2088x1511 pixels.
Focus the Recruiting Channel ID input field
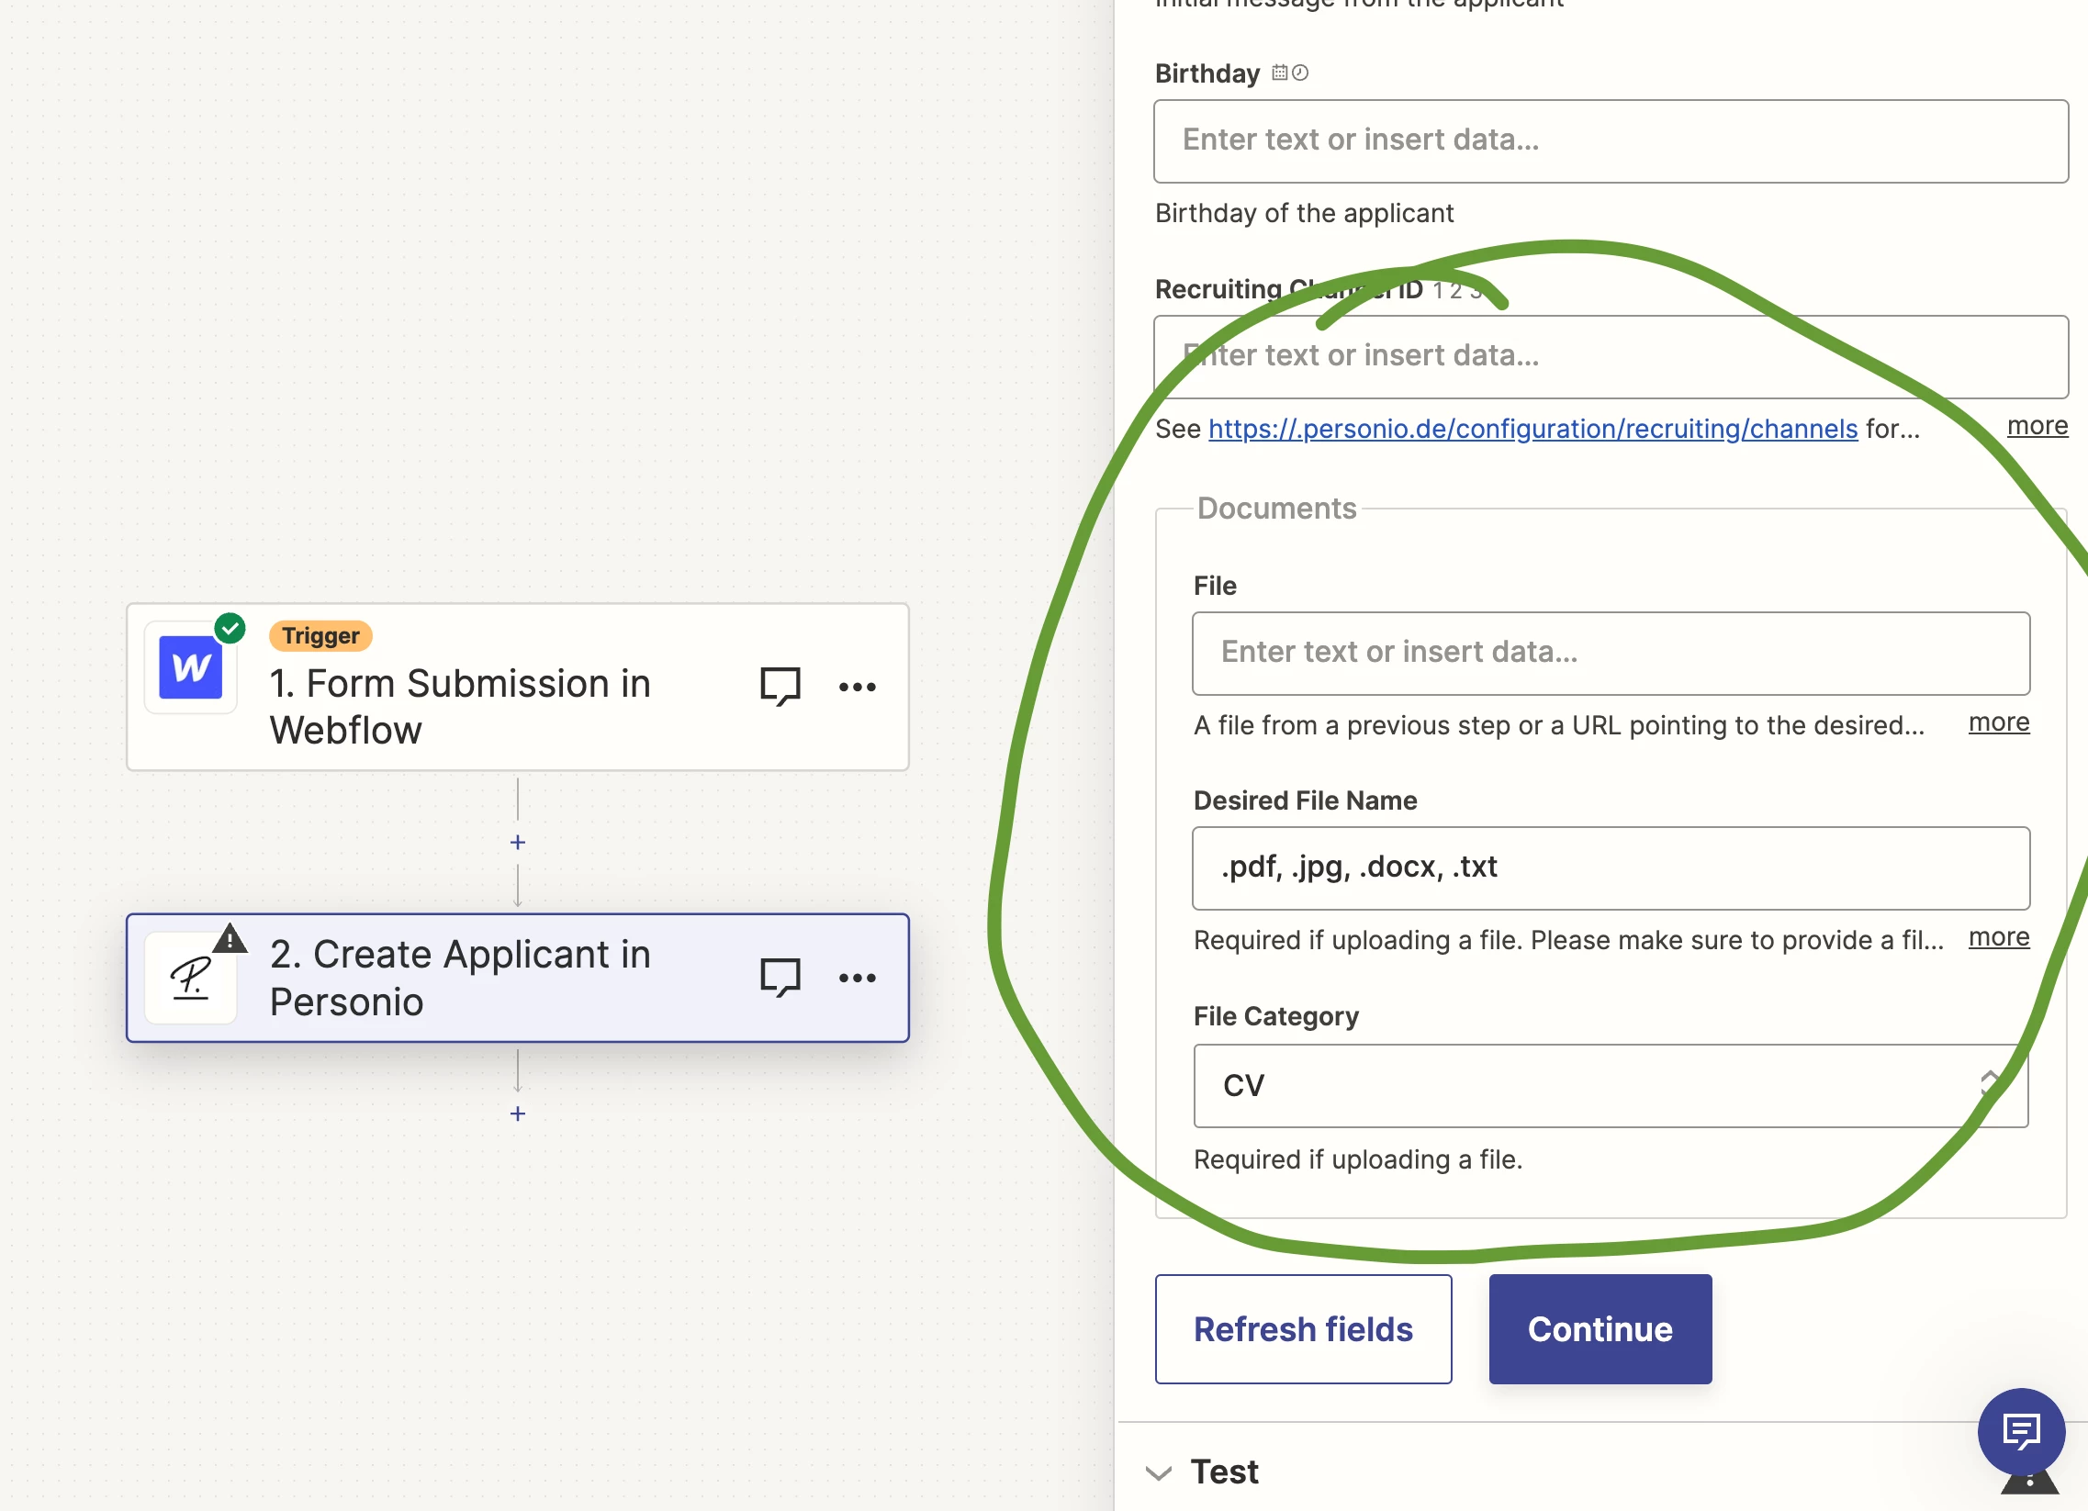click(x=1611, y=357)
